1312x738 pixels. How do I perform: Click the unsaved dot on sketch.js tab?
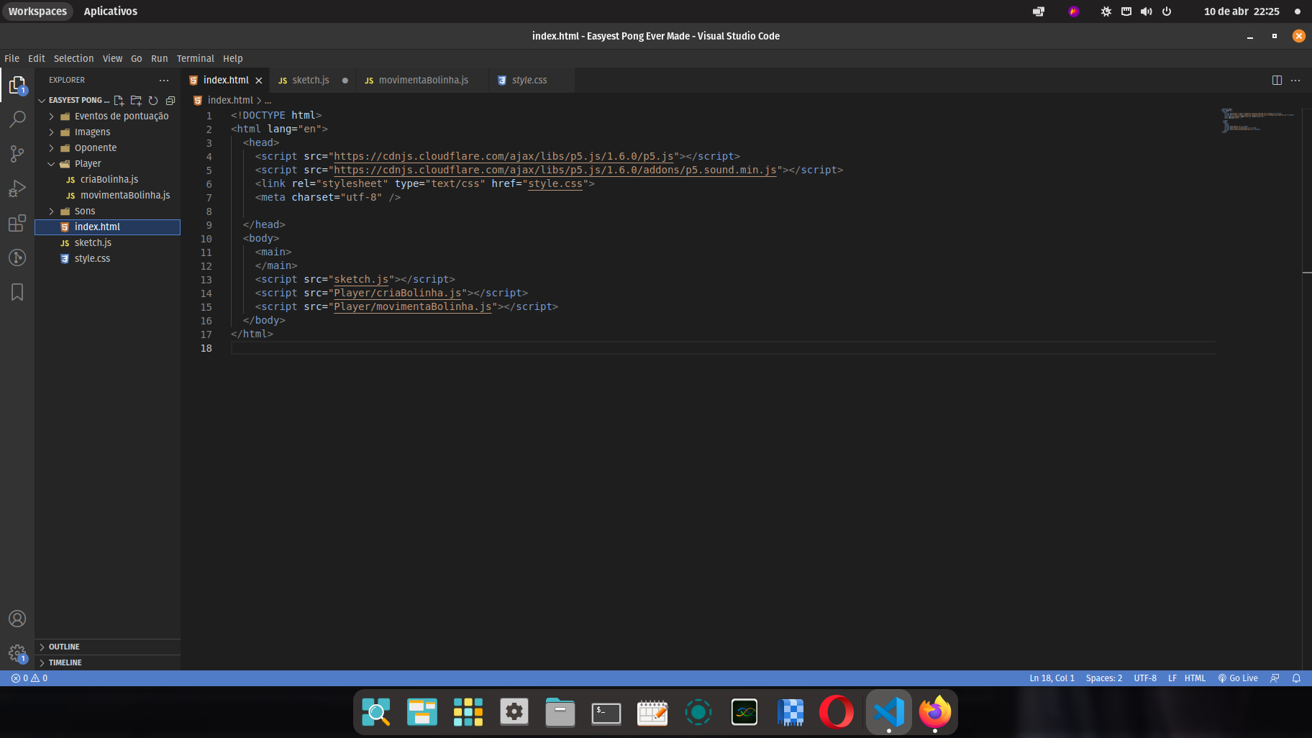[345, 81]
